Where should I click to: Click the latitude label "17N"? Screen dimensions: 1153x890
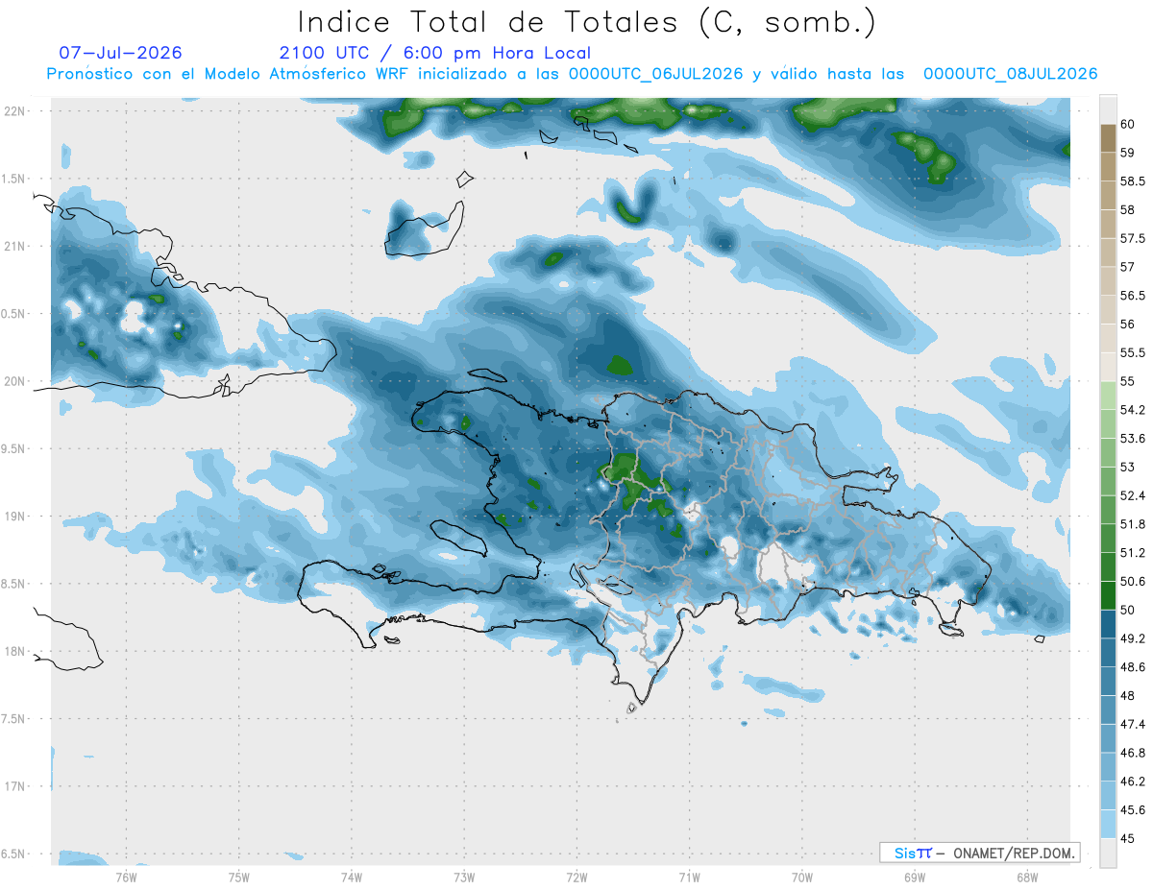[x=16, y=786]
